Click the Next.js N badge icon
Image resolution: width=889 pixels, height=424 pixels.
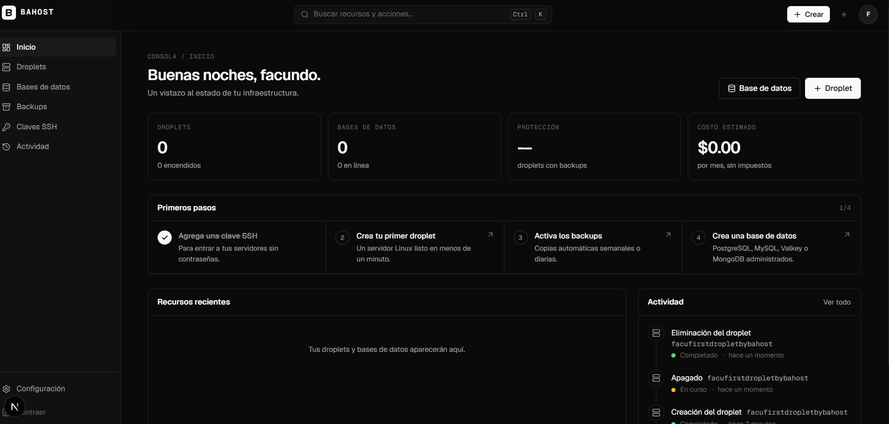coord(15,407)
